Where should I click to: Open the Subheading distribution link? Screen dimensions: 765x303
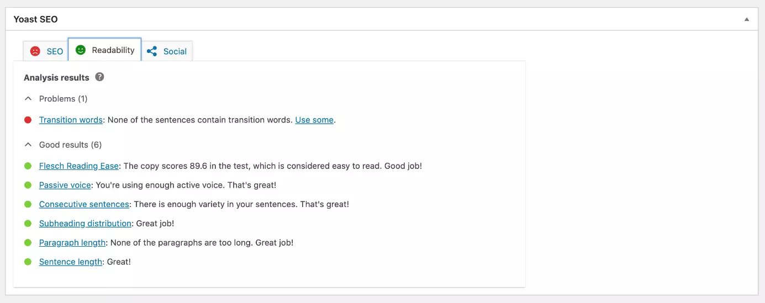click(x=85, y=224)
